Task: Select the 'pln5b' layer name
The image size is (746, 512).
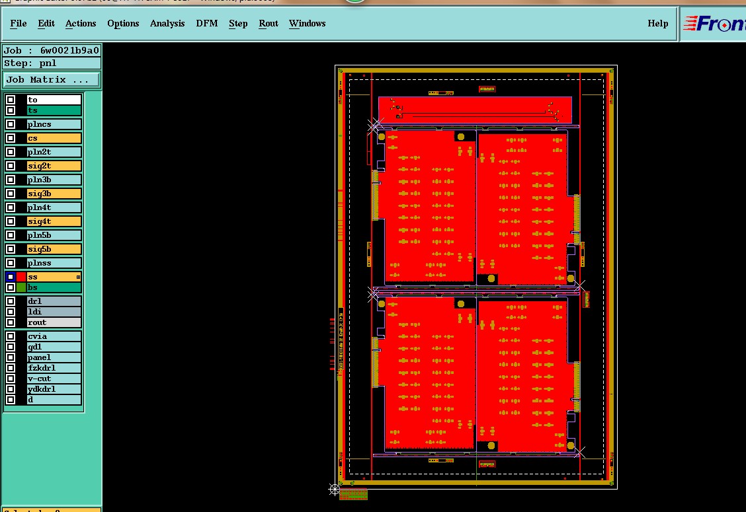Action: [x=54, y=235]
